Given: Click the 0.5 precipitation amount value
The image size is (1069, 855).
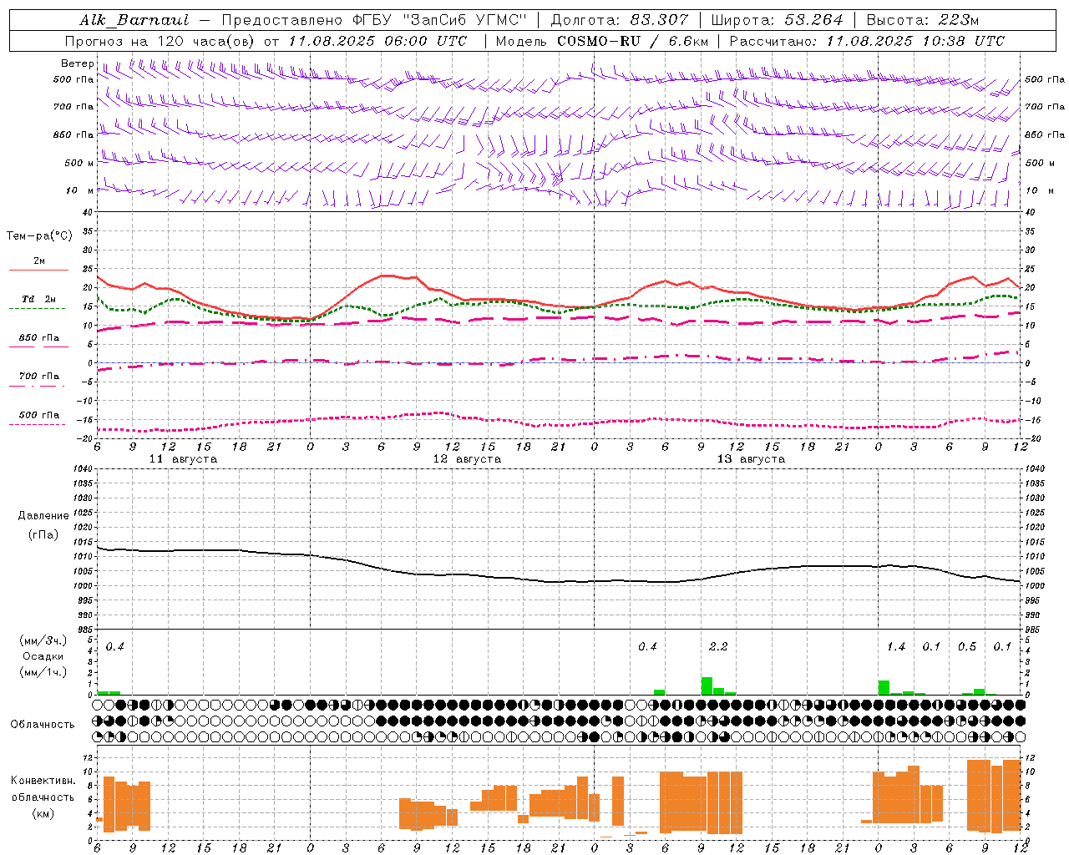Looking at the screenshot, I should click(x=967, y=646).
